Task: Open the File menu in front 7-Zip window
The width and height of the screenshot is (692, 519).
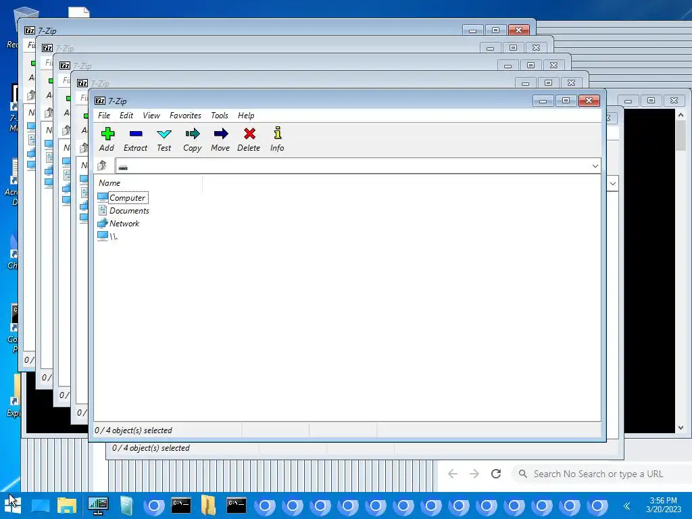Action: 104,115
